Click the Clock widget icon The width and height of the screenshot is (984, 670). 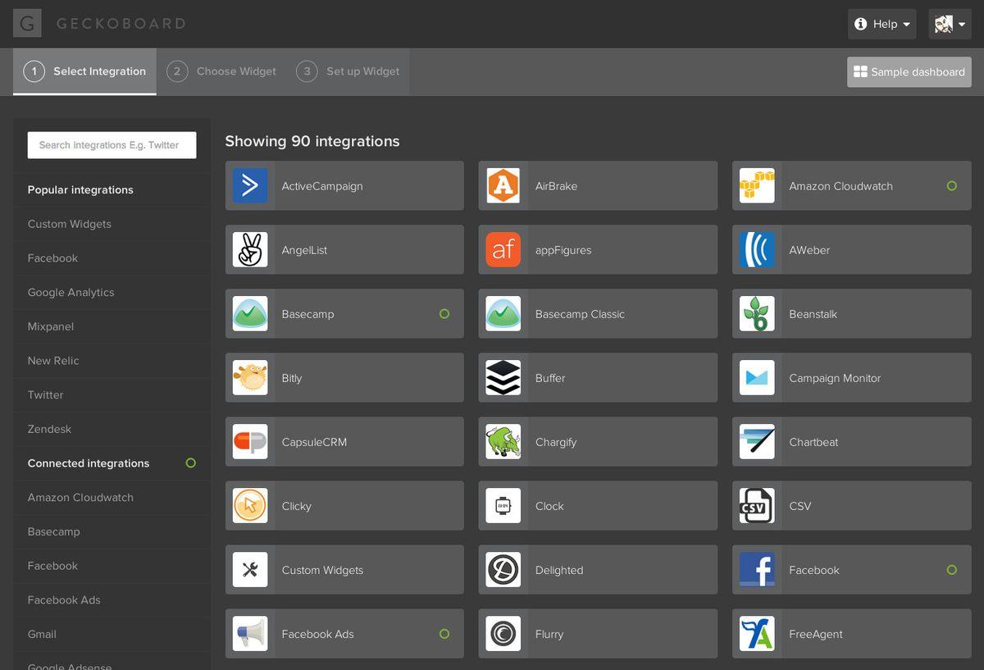coord(503,506)
